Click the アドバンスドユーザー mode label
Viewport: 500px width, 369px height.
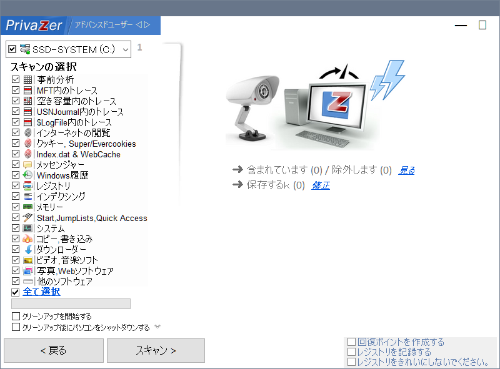pyautogui.click(x=104, y=25)
